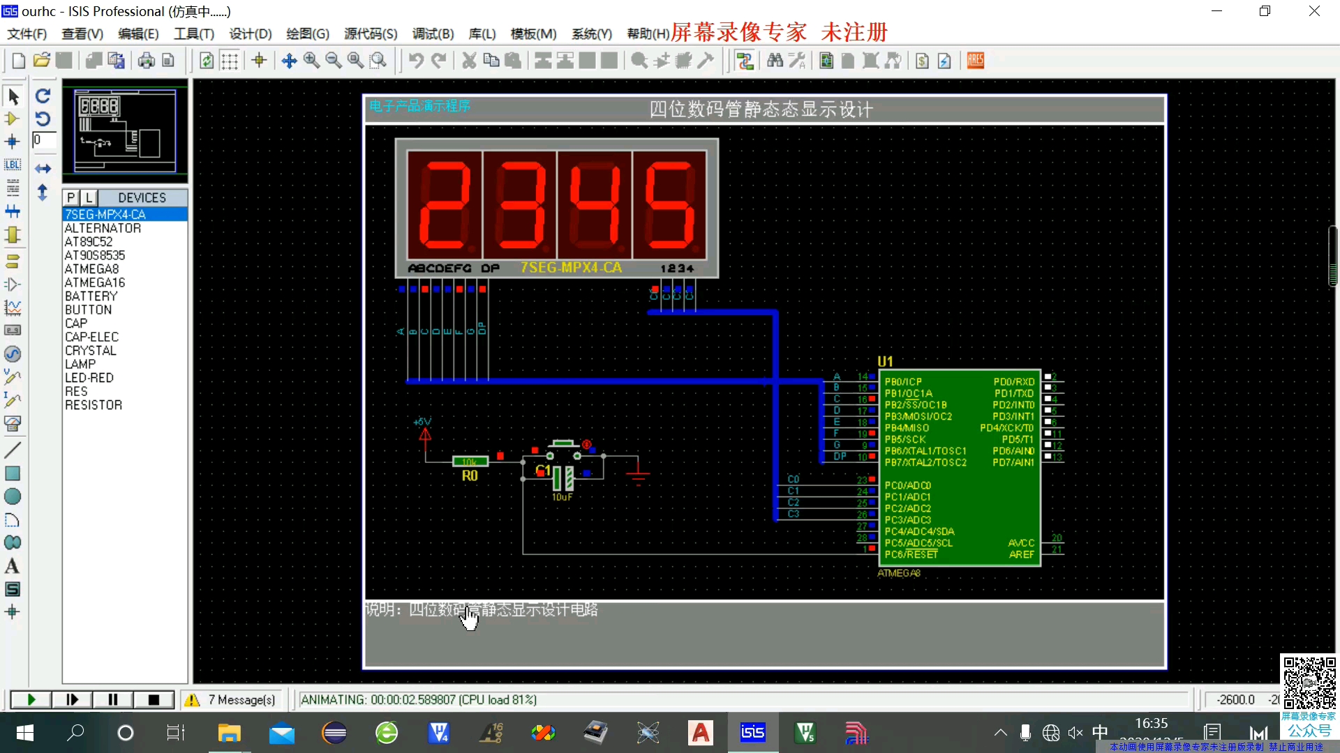Toggle the grid display on schematic
Screen dimensions: 1340x753
[230, 61]
